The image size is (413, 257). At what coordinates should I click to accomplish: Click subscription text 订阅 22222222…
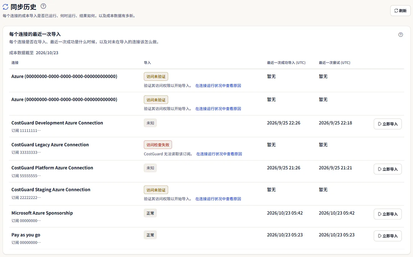[x=26, y=197]
